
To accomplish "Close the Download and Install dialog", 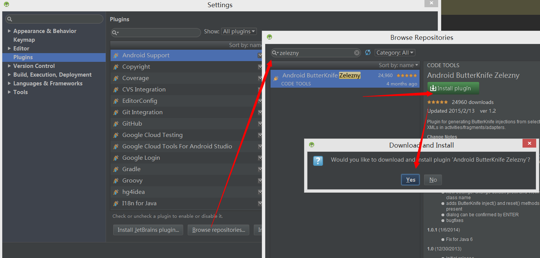I will (x=529, y=143).
